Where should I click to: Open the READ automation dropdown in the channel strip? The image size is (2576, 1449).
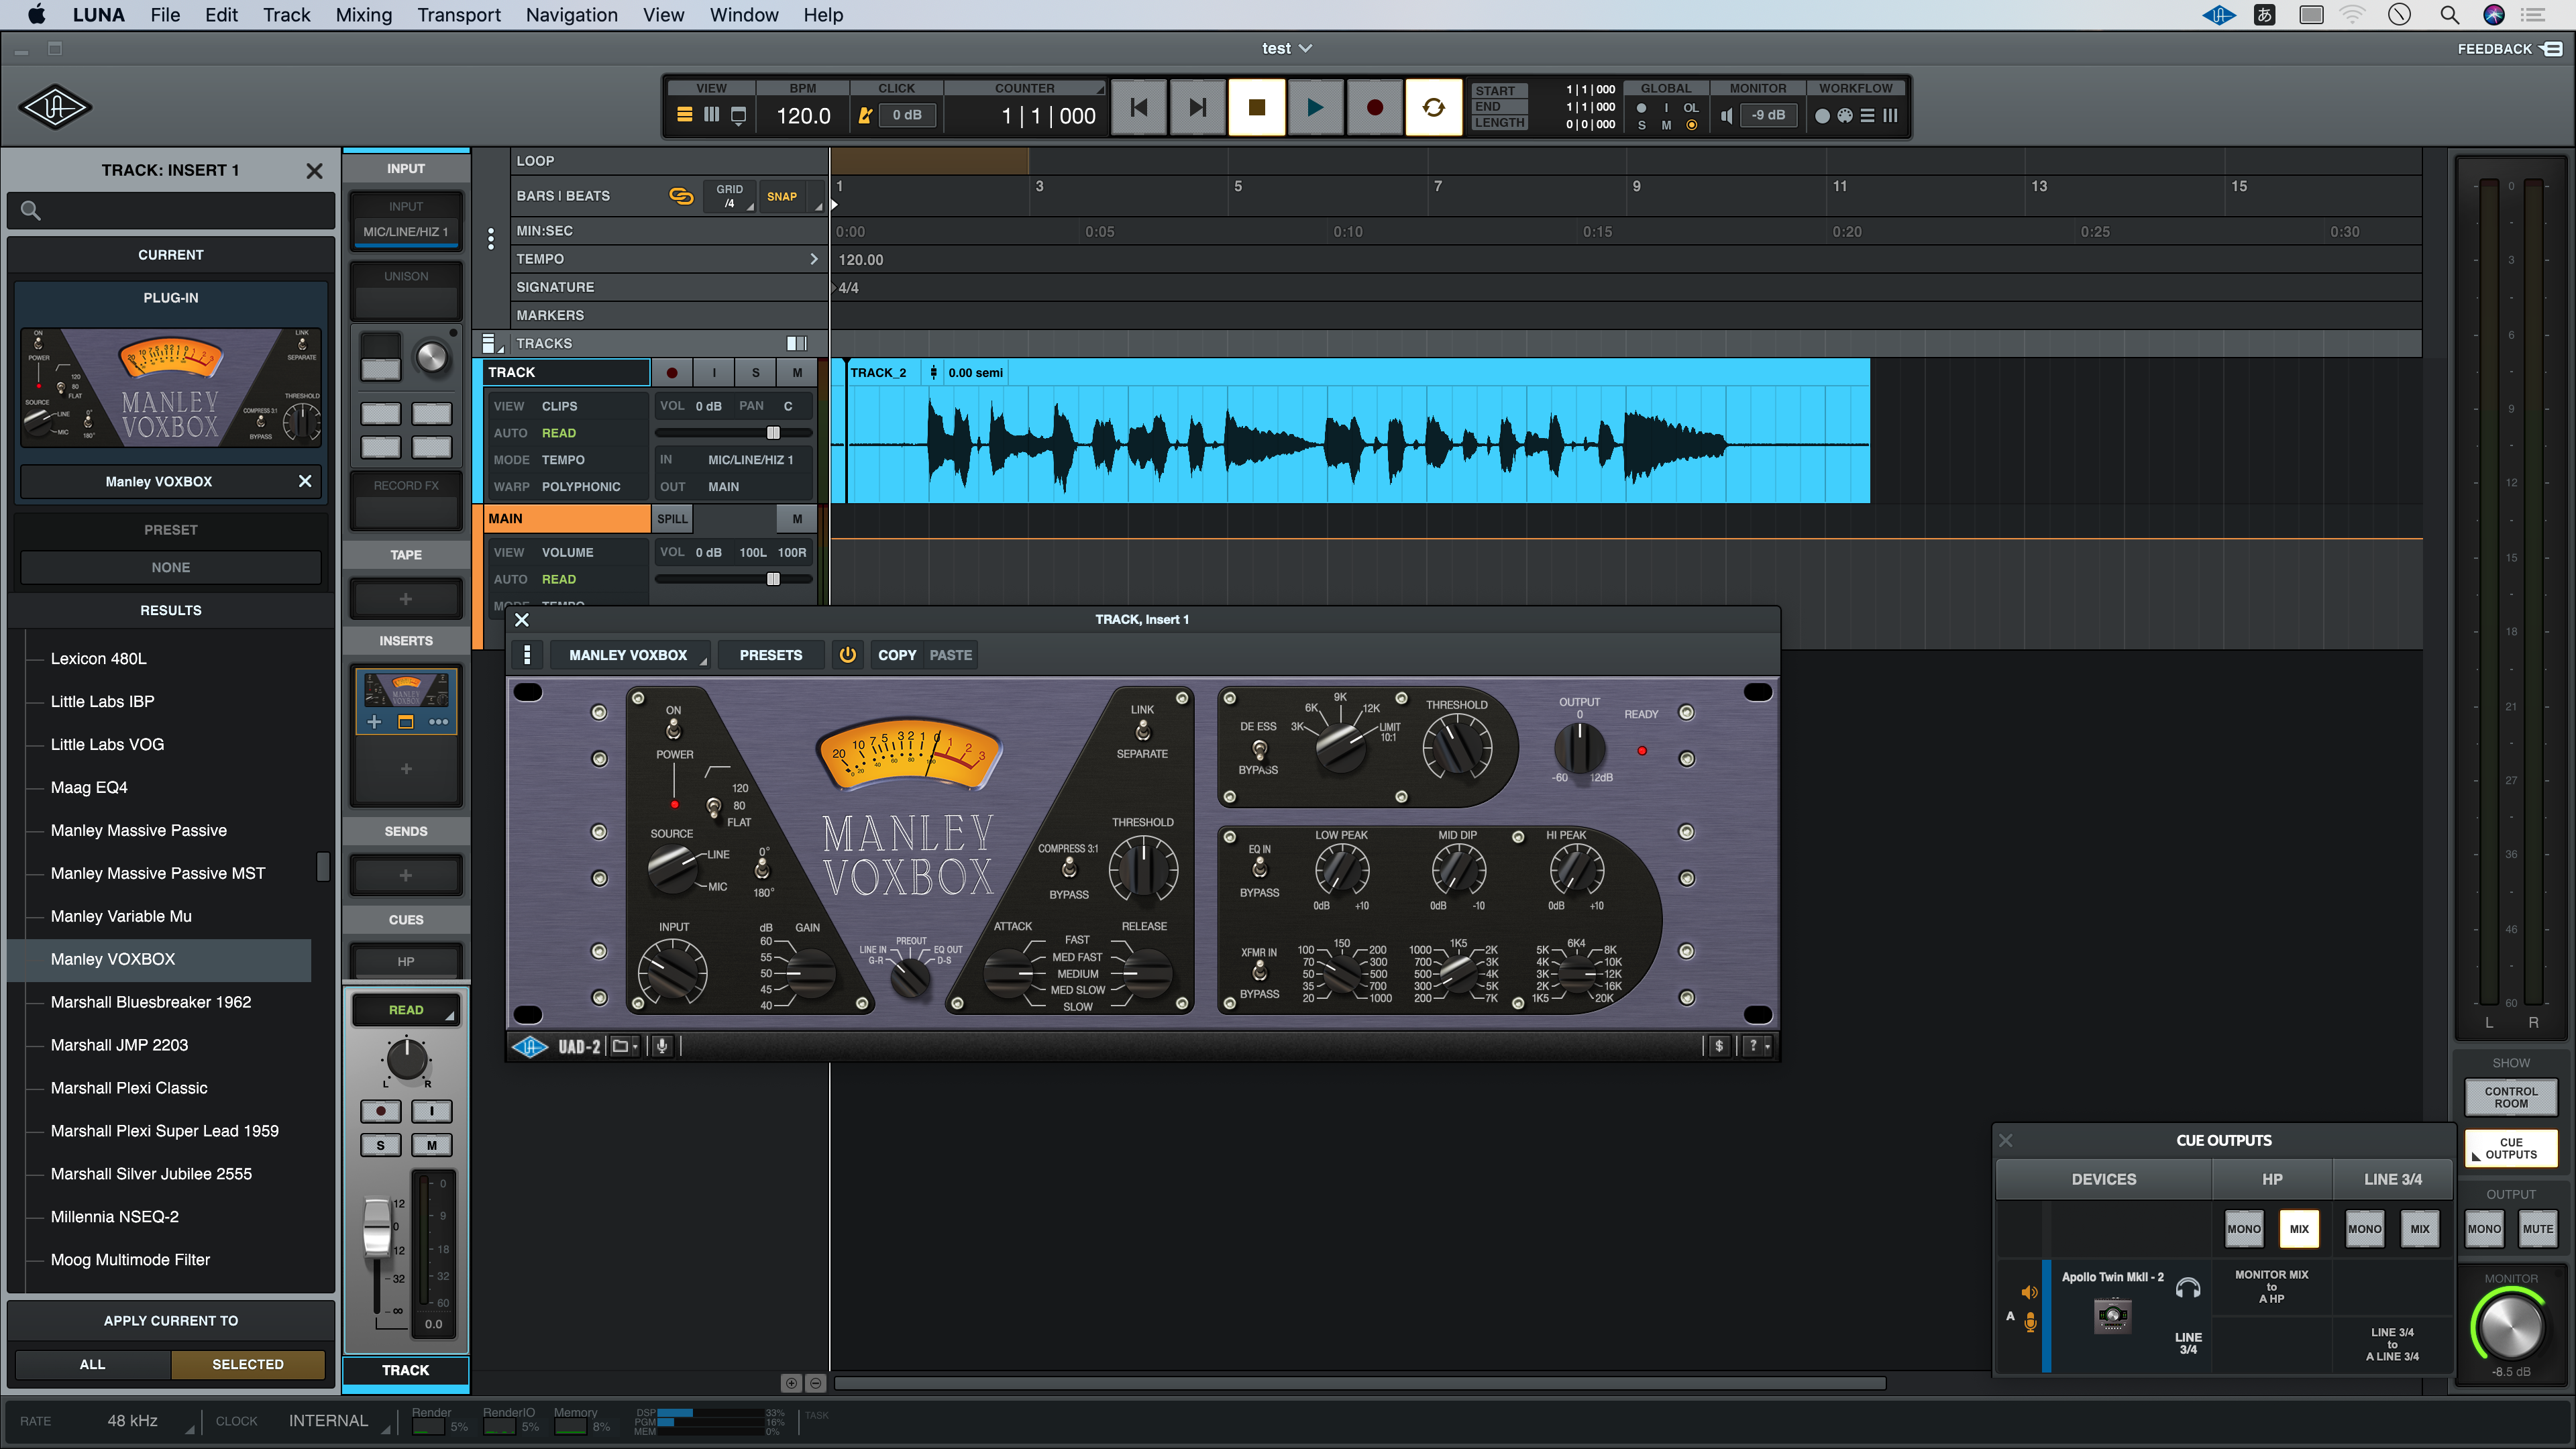point(406,1010)
